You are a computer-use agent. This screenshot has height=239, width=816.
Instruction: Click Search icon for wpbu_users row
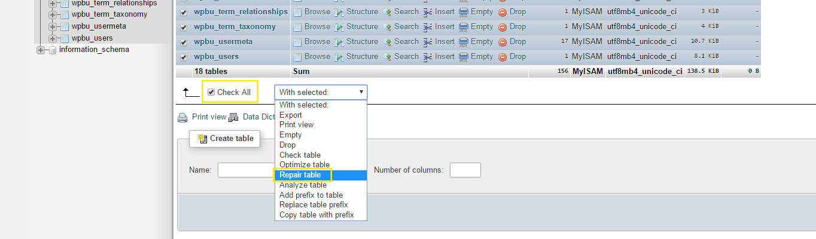tap(387, 57)
